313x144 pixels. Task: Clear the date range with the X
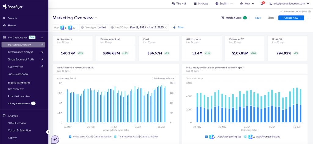click(166, 27)
